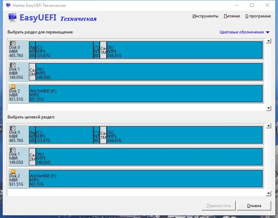
Task: Click the Отмена button
Action: 254,206
